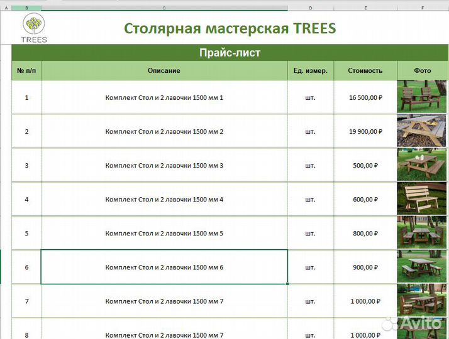Image resolution: width=449 pixels, height=339 pixels.
Task: Click the photo thumbnail in row 7
Action: 422,301
